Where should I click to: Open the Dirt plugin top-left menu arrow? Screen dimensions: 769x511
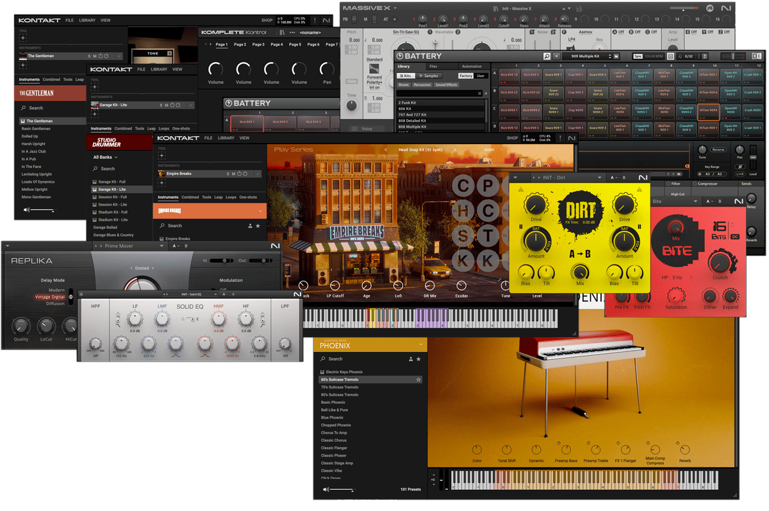click(515, 178)
